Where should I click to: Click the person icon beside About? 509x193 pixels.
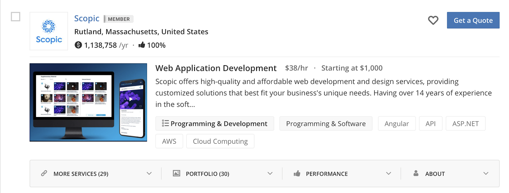tap(416, 173)
